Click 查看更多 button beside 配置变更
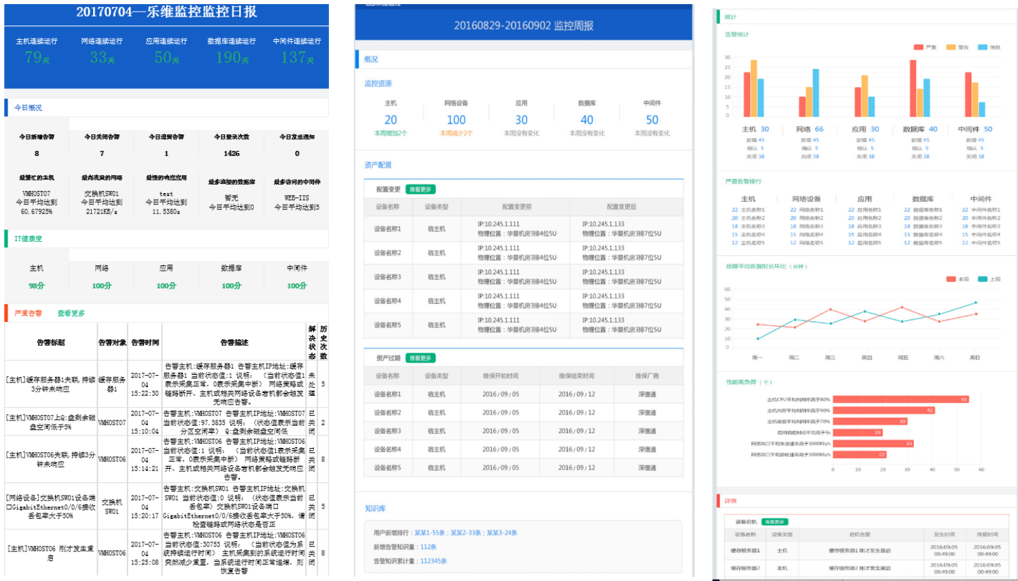 (x=420, y=190)
